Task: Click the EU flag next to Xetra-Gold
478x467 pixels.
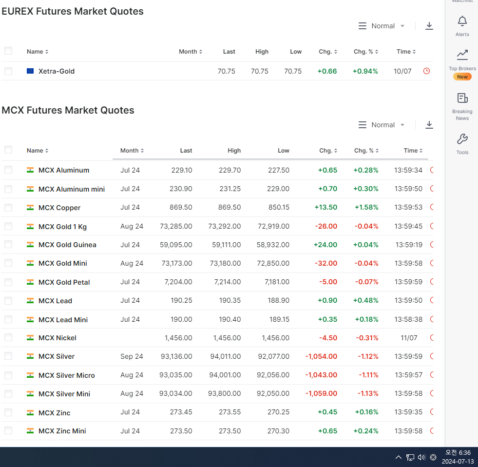Action: tap(30, 71)
